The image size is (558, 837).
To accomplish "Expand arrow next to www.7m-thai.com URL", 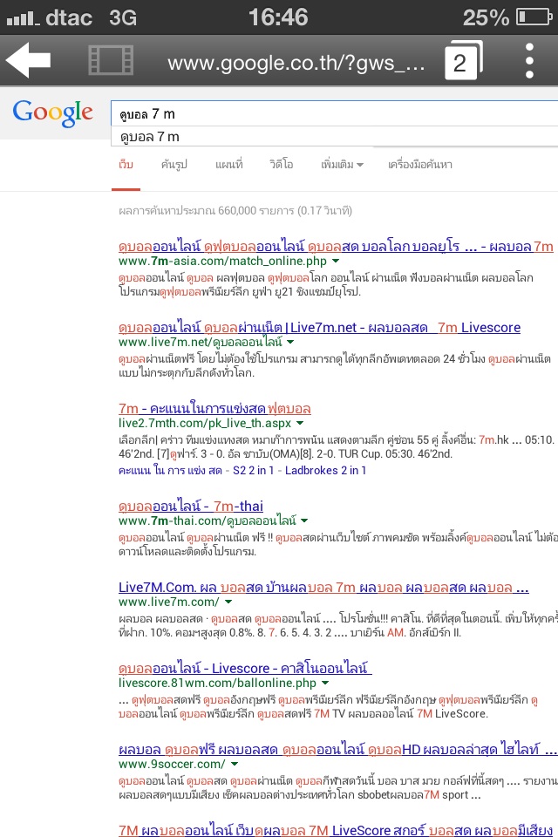I will click(x=304, y=521).
